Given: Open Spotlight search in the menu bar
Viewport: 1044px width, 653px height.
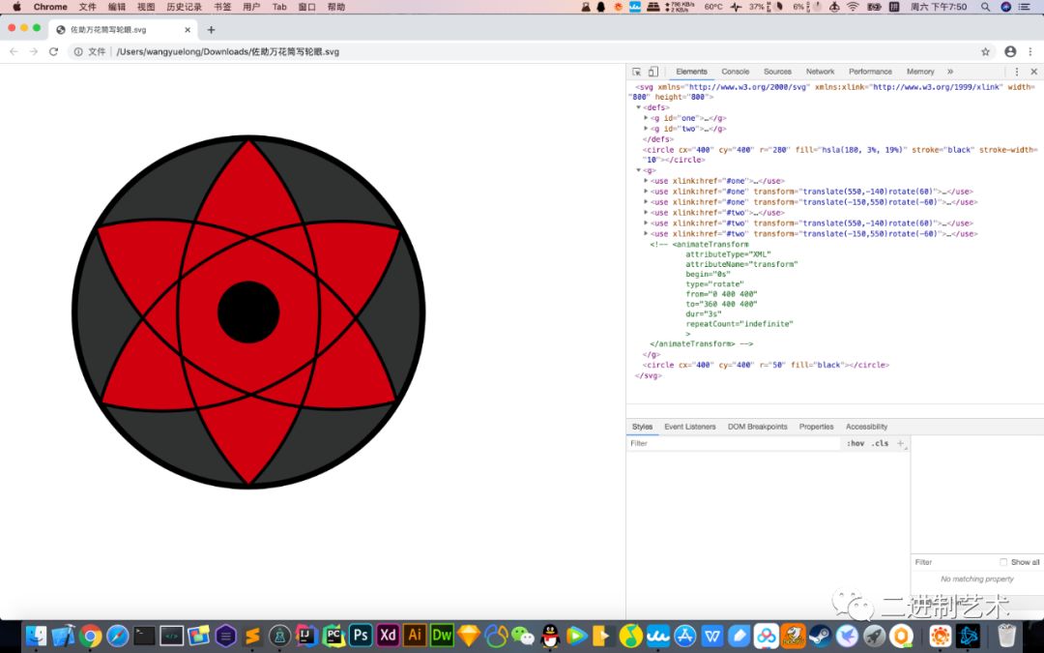Looking at the screenshot, I should 985,7.
